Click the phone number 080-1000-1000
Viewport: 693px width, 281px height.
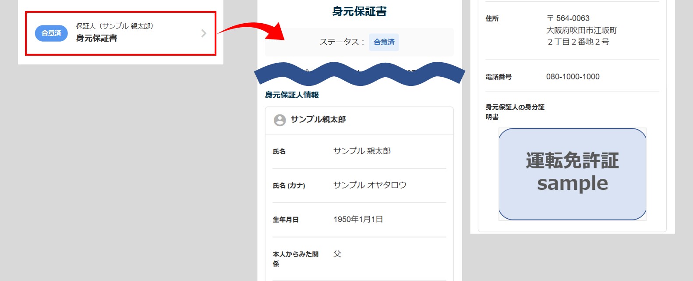(573, 77)
